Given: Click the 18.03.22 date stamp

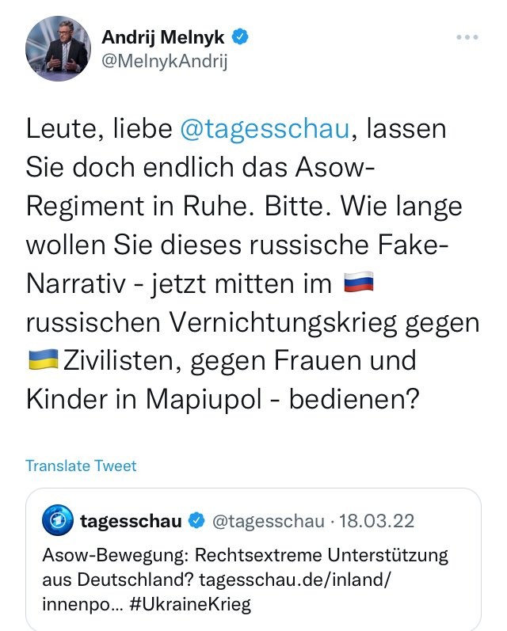Looking at the screenshot, I should [x=377, y=521].
